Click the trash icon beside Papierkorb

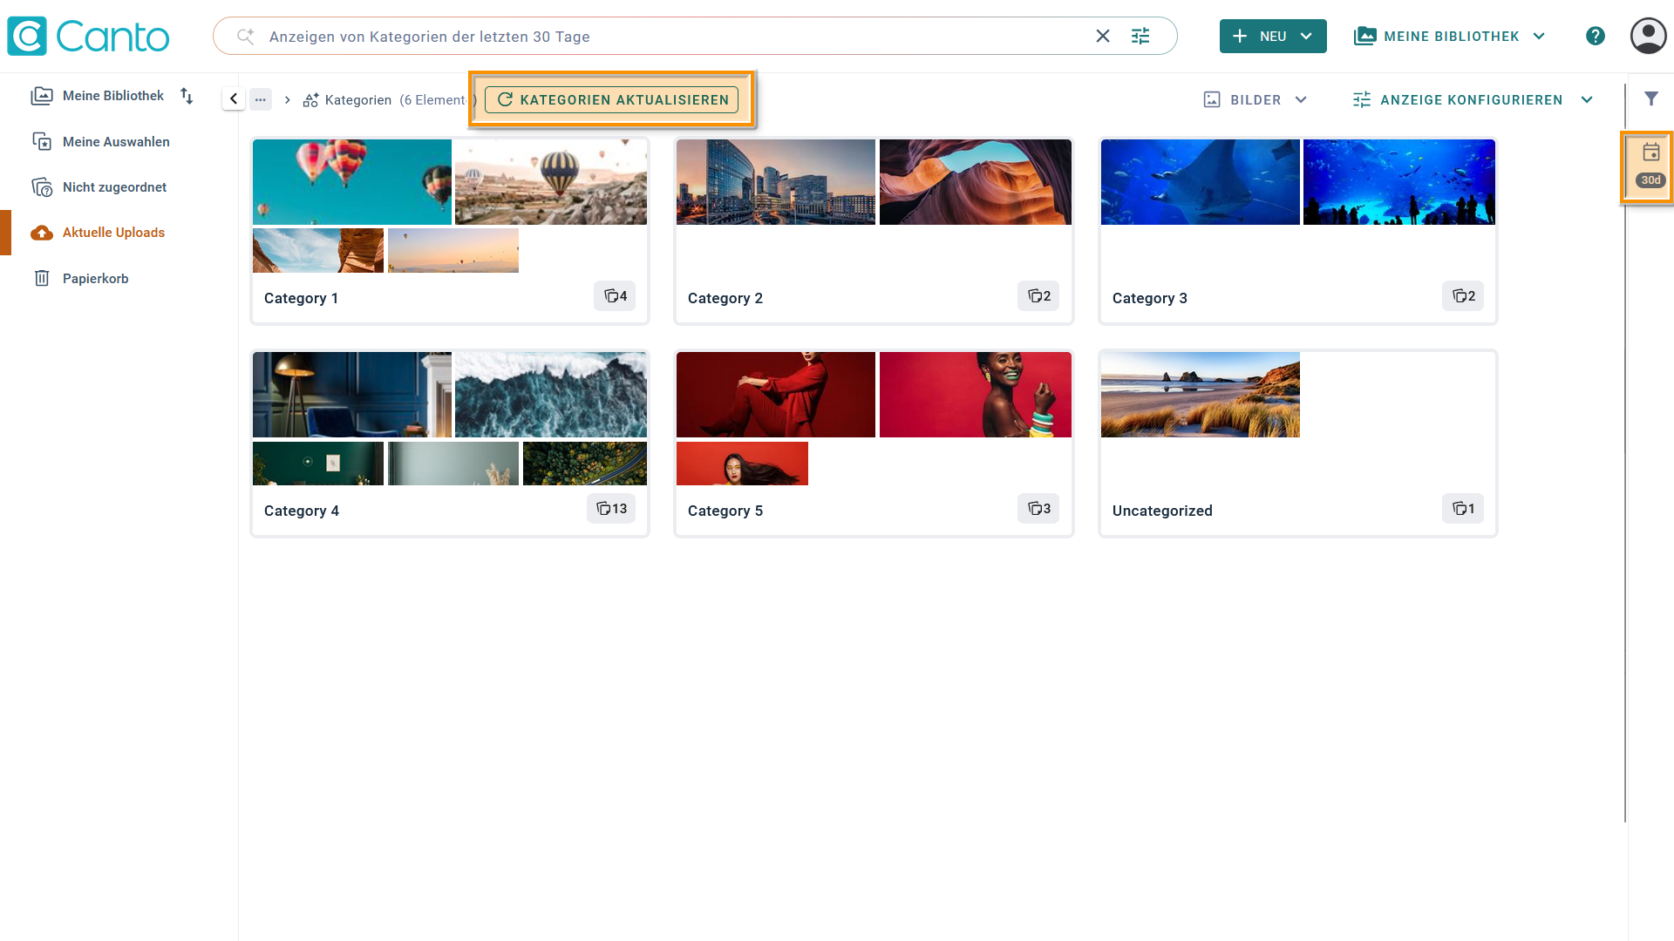tap(42, 279)
